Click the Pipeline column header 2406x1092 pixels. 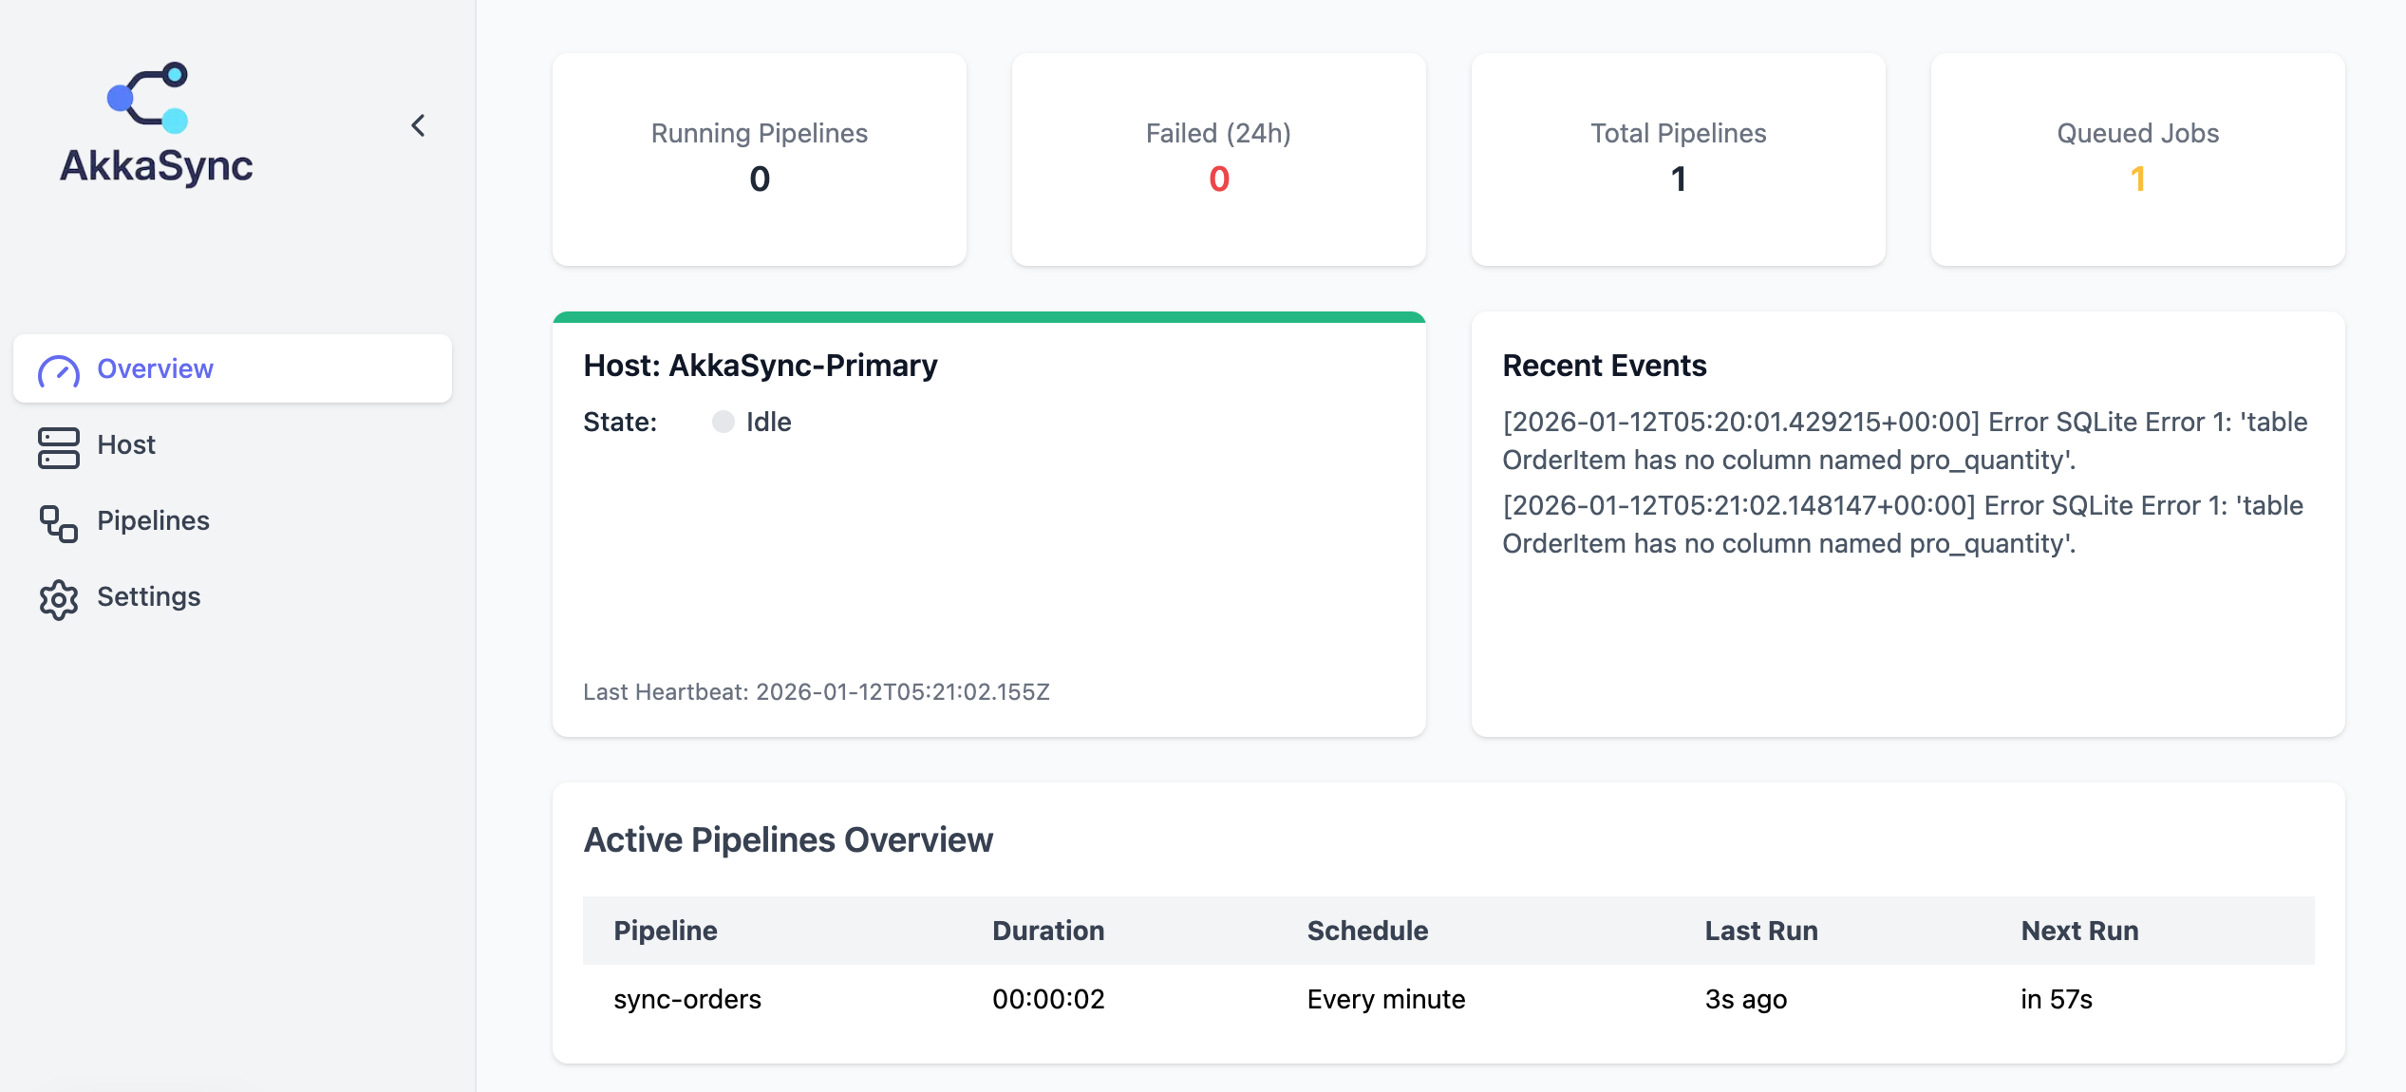click(x=666, y=931)
